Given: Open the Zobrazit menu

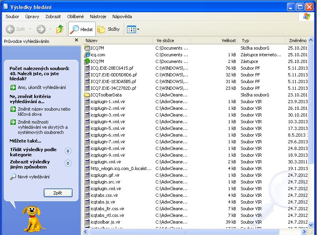Looking at the screenshot, I should pos(53,17).
